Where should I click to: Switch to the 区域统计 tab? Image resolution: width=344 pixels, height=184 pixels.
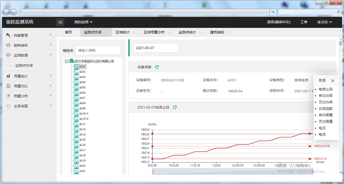[122, 32]
